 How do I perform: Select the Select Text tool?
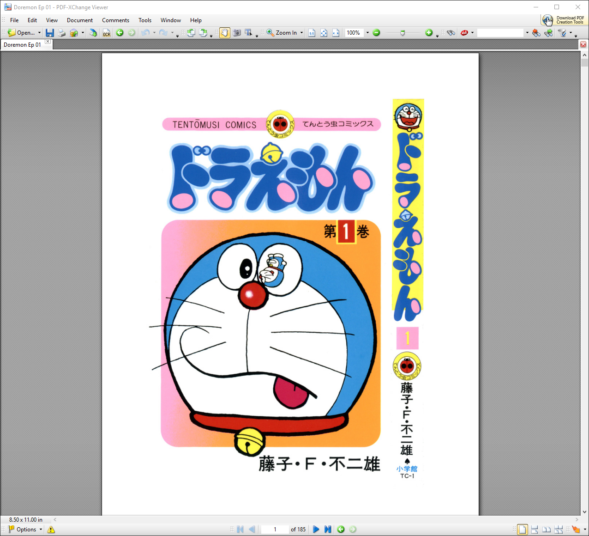point(248,33)
